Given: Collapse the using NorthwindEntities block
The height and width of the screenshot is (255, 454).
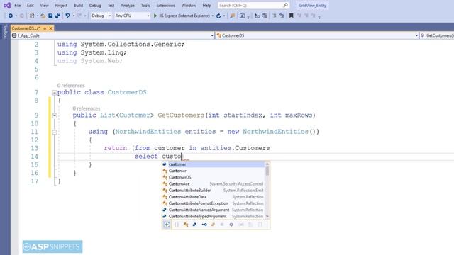Looking at the screenshot, I should pos(54,132).
